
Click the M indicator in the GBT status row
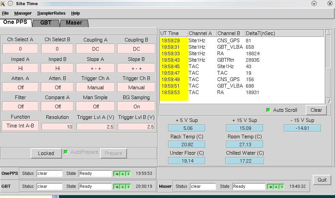click(x=117, y=187)
